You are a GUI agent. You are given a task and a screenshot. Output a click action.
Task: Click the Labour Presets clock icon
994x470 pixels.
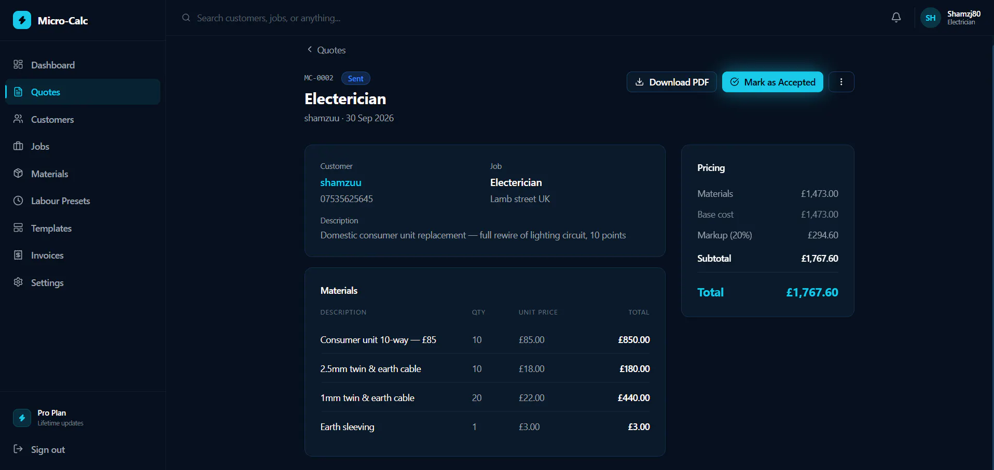18,201
